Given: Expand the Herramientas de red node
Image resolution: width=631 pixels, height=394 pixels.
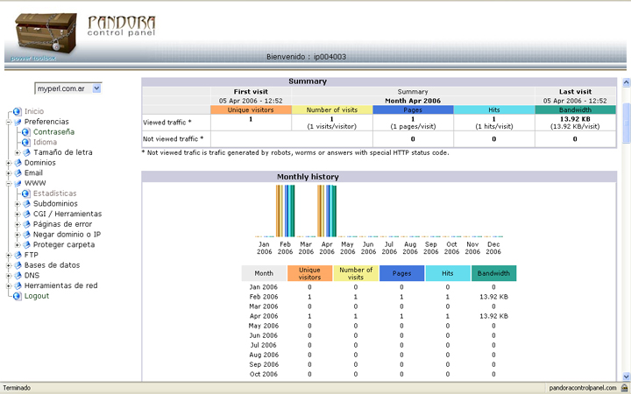Looking at the screenshot, I should [x=8, y=285].
